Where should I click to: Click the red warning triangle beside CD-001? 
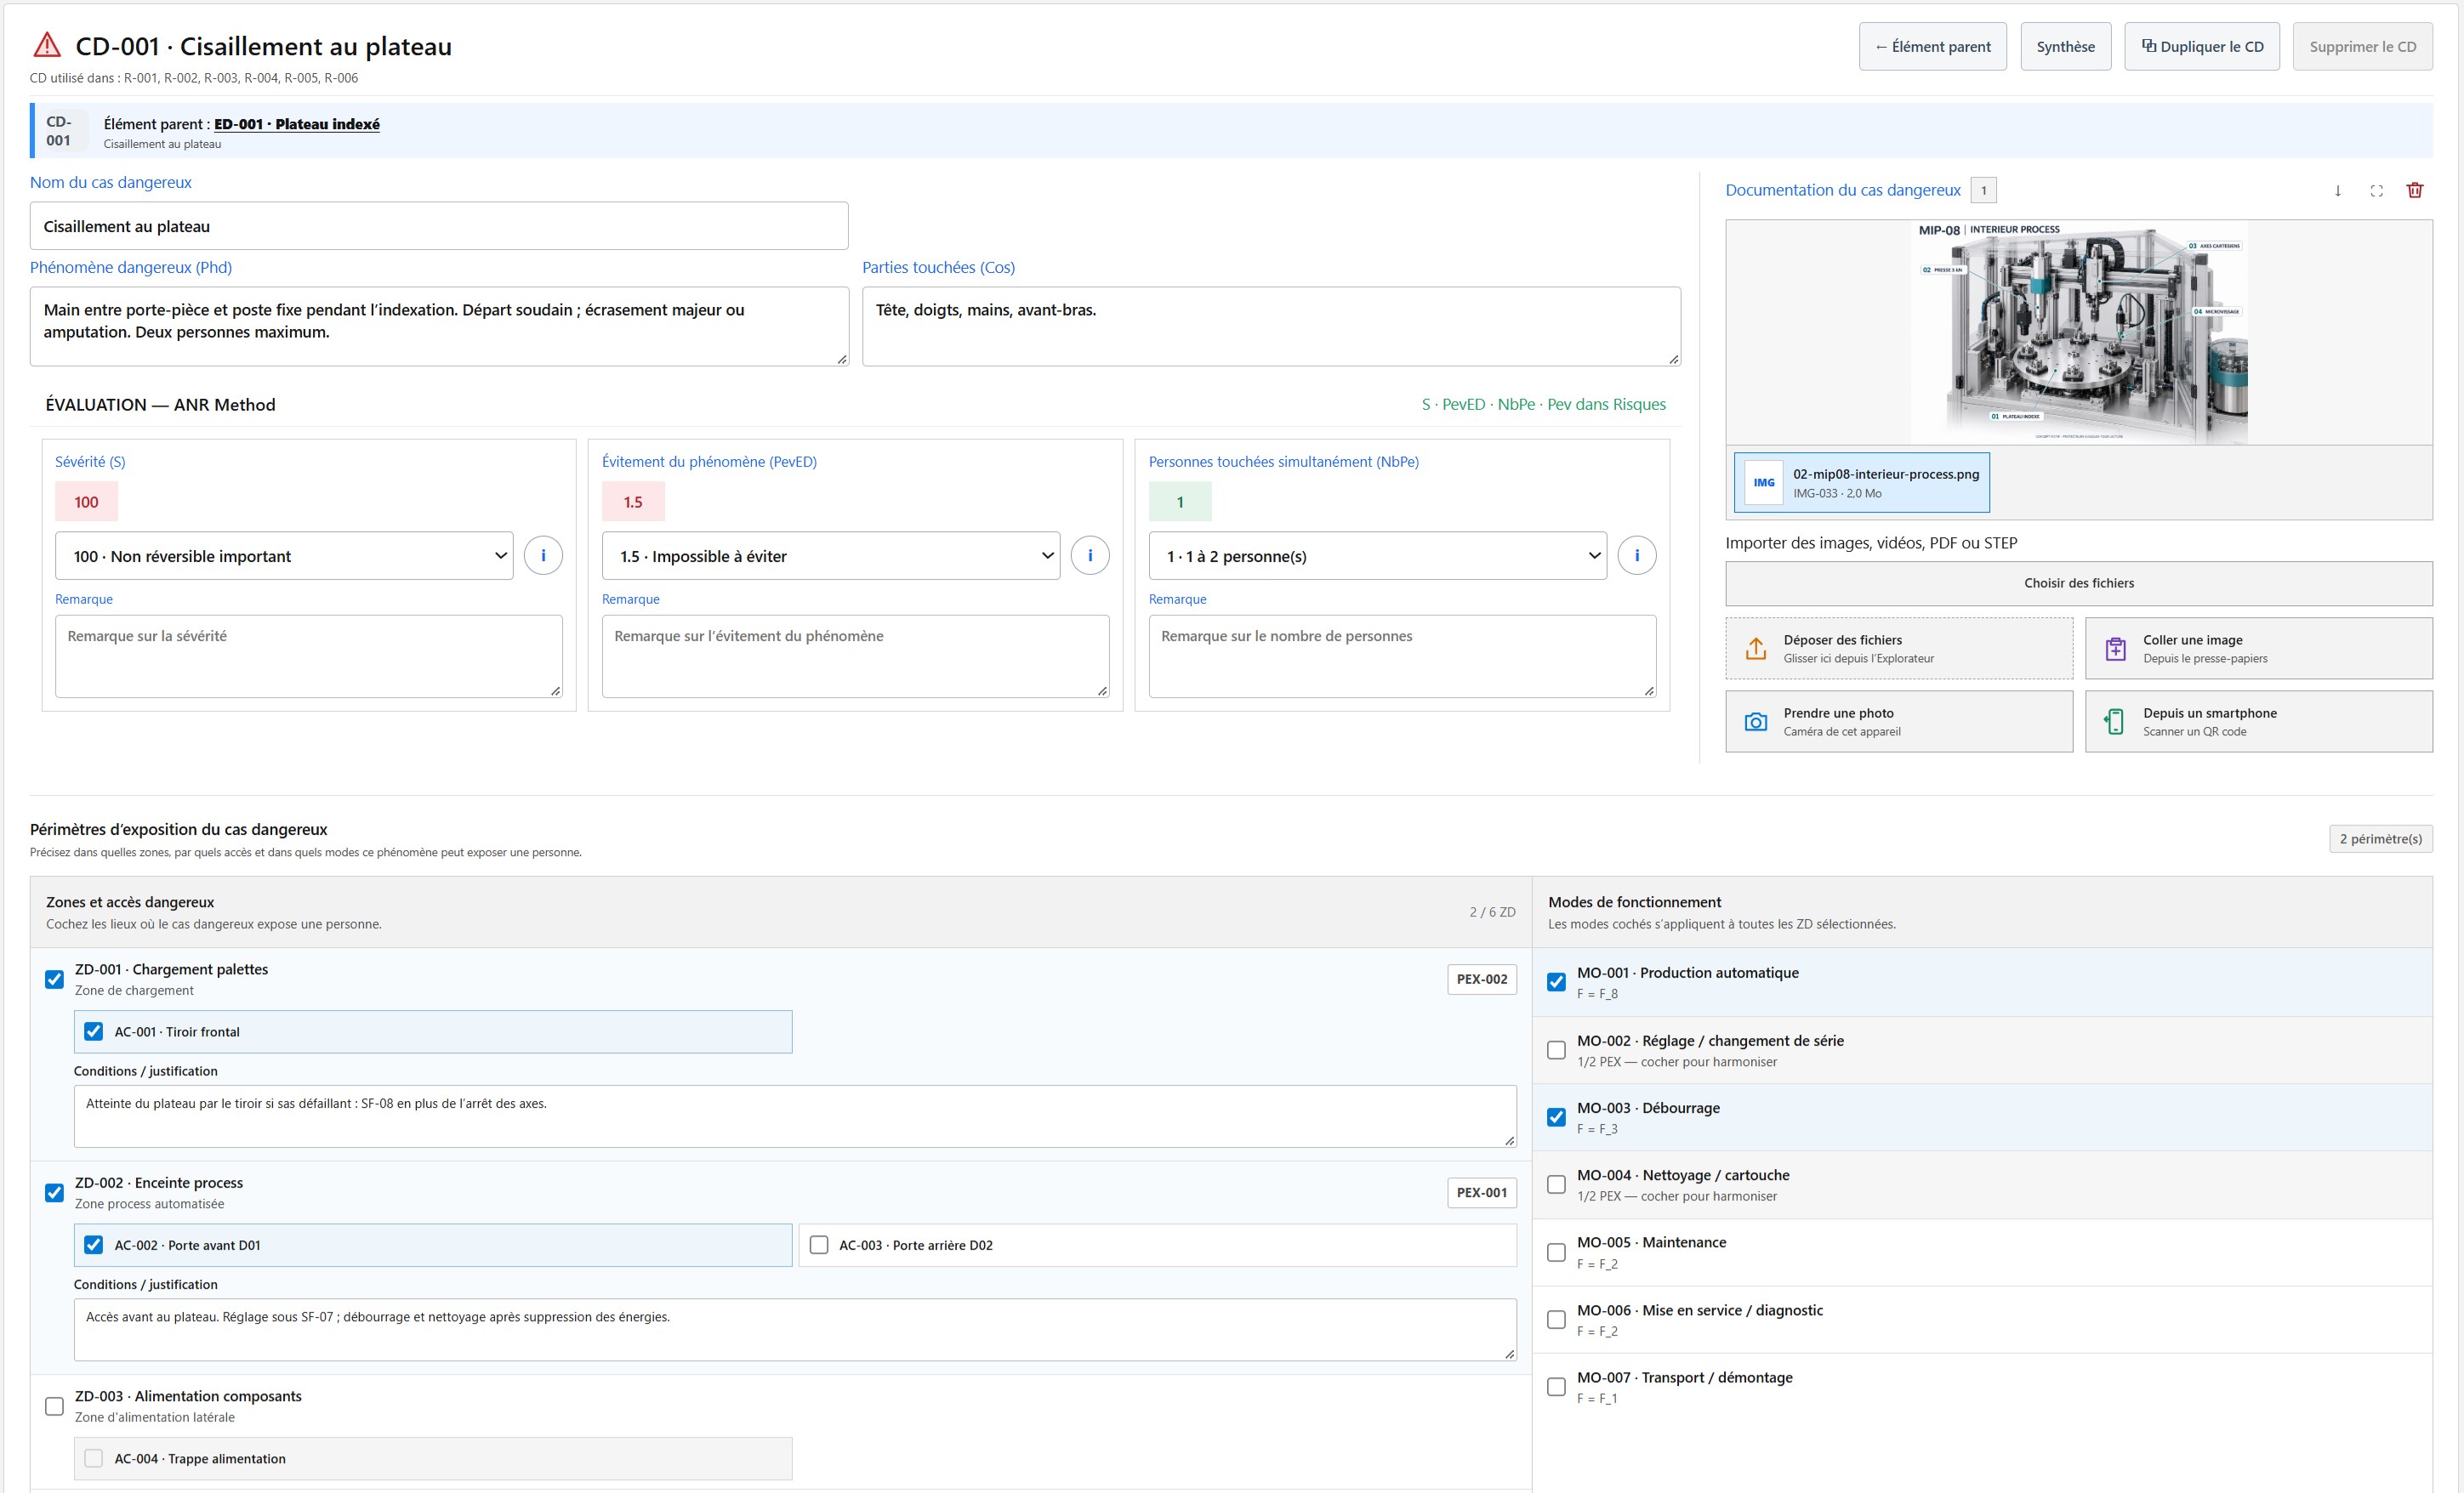pyautogui.click(x=47, y=45)
